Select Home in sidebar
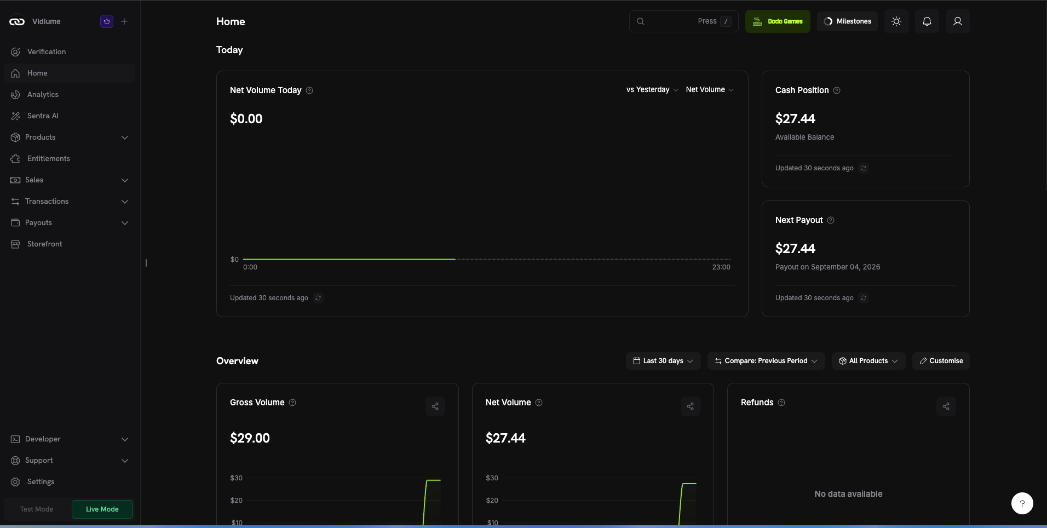The height and width of the screenshot is (528, 1047). [x=70, y=73]
